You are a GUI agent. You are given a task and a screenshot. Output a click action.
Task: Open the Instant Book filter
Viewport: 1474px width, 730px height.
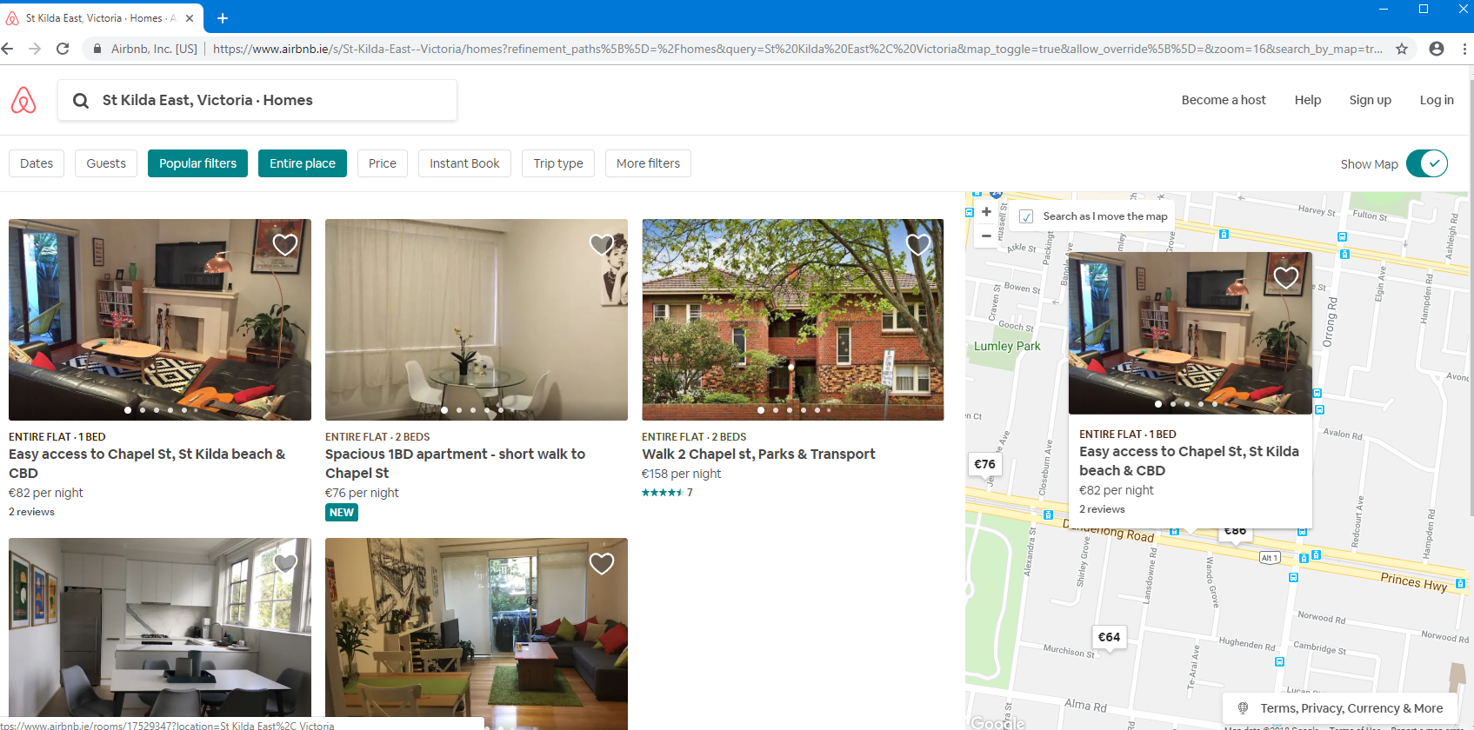(464, 163)
